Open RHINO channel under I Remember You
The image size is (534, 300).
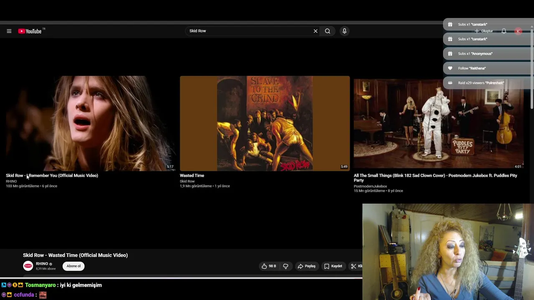pyautogui.click(x=11, y=181)
